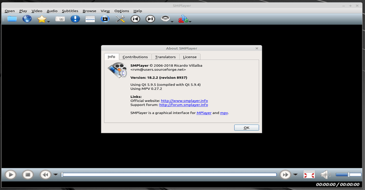Click the Rewind button
The image size is (365, 190).
coord(46,175)
